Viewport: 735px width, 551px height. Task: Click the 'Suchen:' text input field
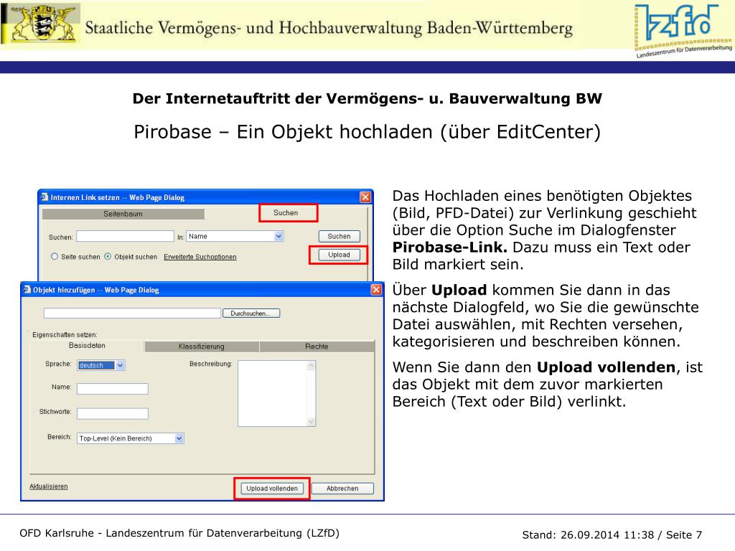(x=125, y=236)
